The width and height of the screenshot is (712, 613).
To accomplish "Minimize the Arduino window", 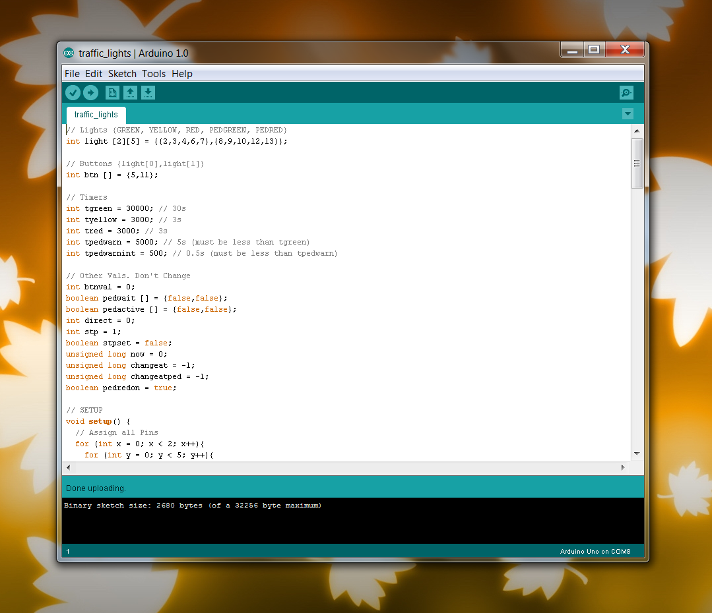I will 572,49.
